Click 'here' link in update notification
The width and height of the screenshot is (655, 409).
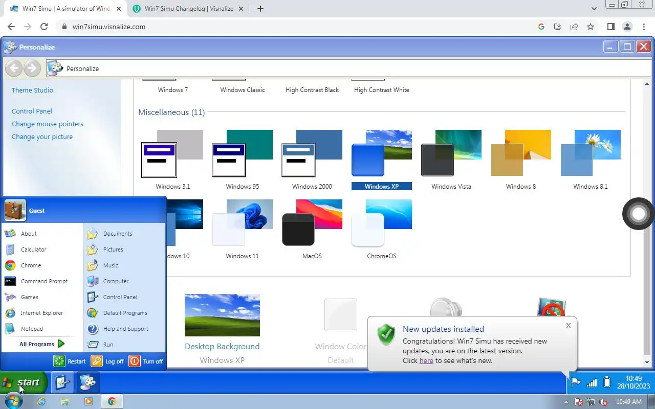[426, 360]
